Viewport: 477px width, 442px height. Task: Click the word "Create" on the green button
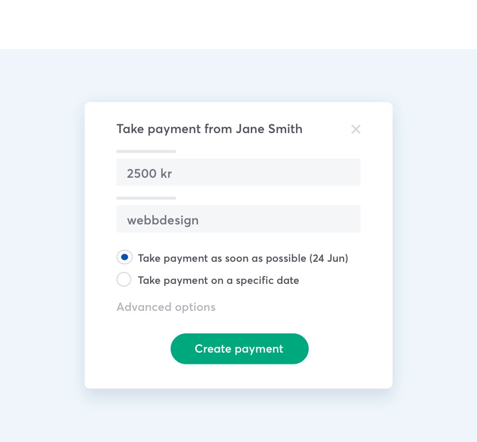(x=213, y=349)
